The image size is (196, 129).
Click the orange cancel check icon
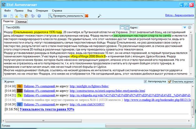click(x=87, y=16)
